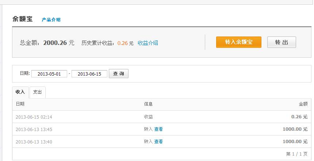The width and height of the screenshot is (314, 161).
Task: Click the total amount 2000.26 元
Action: [58, 43]
